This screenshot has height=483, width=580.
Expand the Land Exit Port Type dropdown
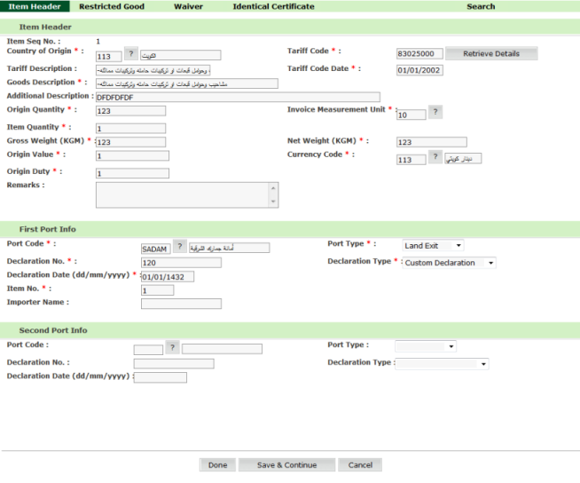pos(433,246)
